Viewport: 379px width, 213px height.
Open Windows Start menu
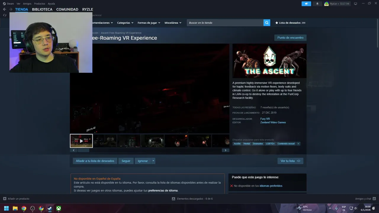[6, 208]
